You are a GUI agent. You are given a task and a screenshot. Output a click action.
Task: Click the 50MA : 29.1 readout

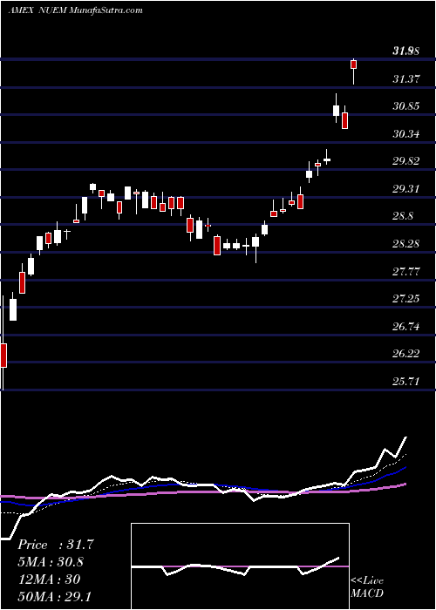(x=54, y=596)
